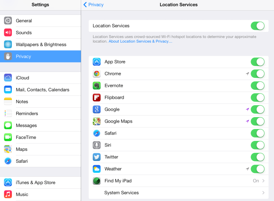Tap the Google Maps app icon
The width and height of the screenshot is (274, 201).
[x=97, y=121]
